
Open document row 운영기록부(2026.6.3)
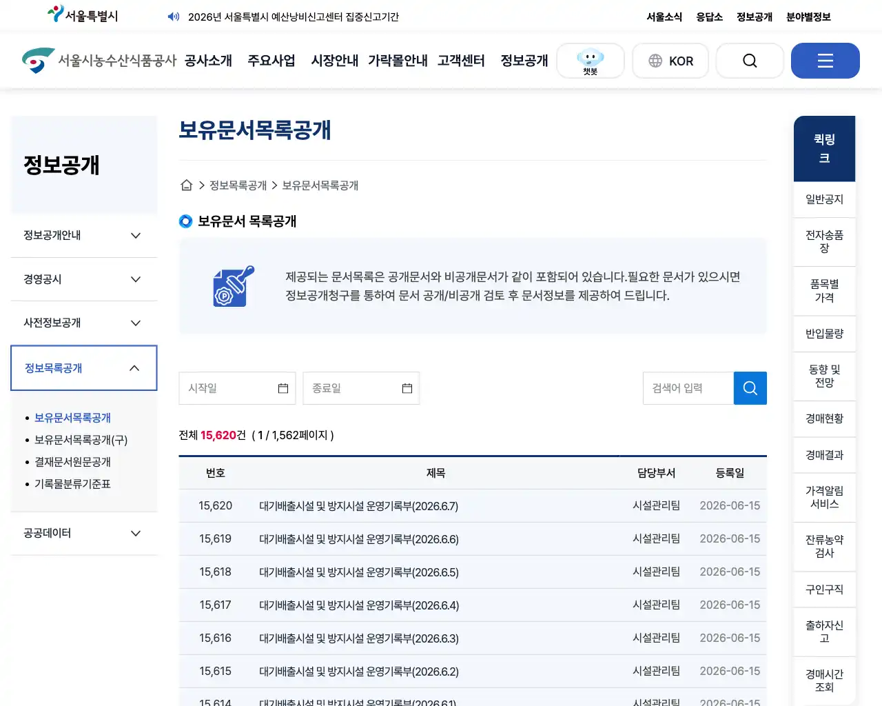coord(359,638)
